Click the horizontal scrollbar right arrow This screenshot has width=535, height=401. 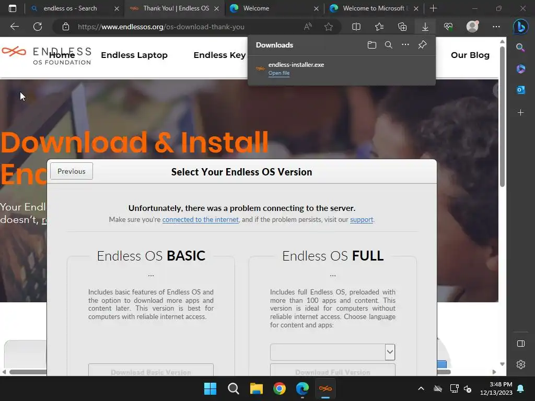[494, 372]
